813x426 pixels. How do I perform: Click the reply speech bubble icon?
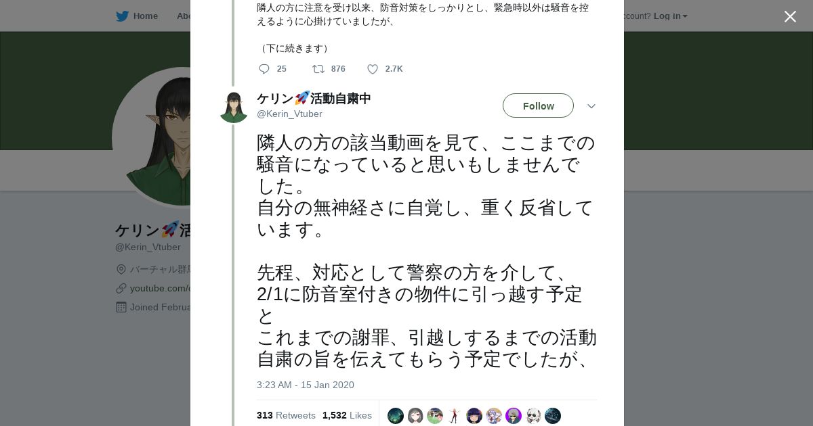click(x=264, y=69)
